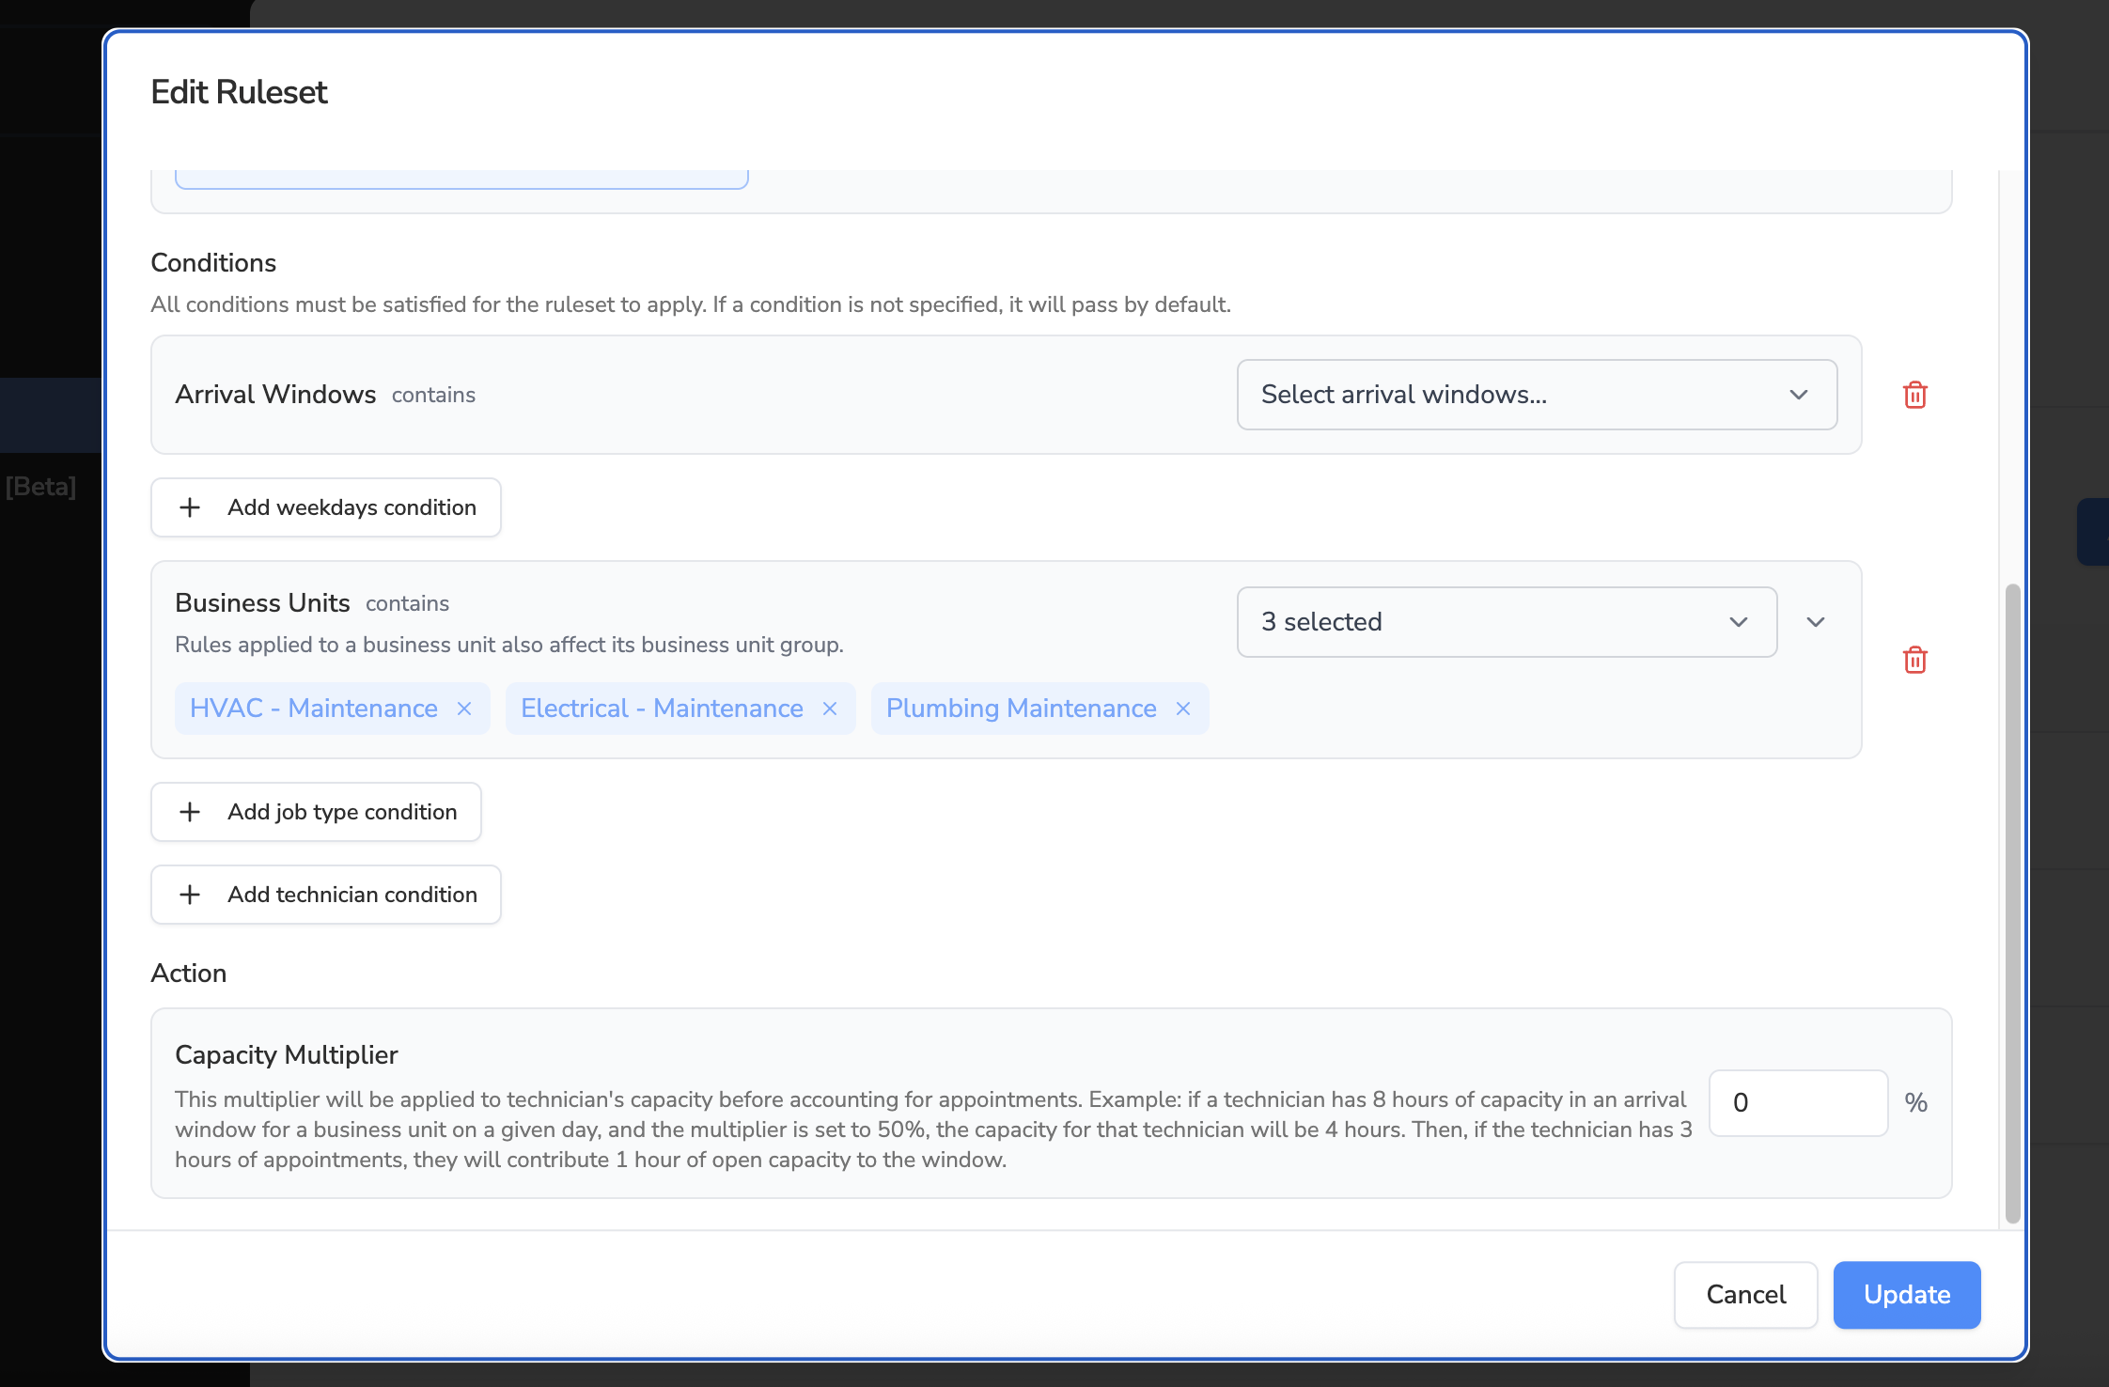Click plus icon for weekdays condition
The image size is (2109, 1387).
(190, 507)
